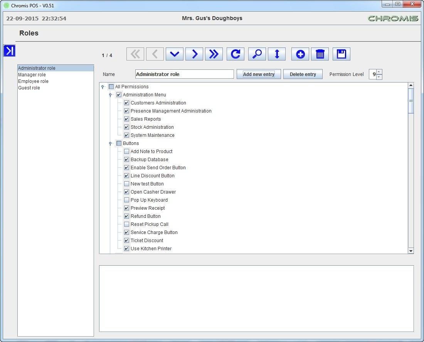
Task: Click the sort up-down arrow icon
Action: pos(277,54)
